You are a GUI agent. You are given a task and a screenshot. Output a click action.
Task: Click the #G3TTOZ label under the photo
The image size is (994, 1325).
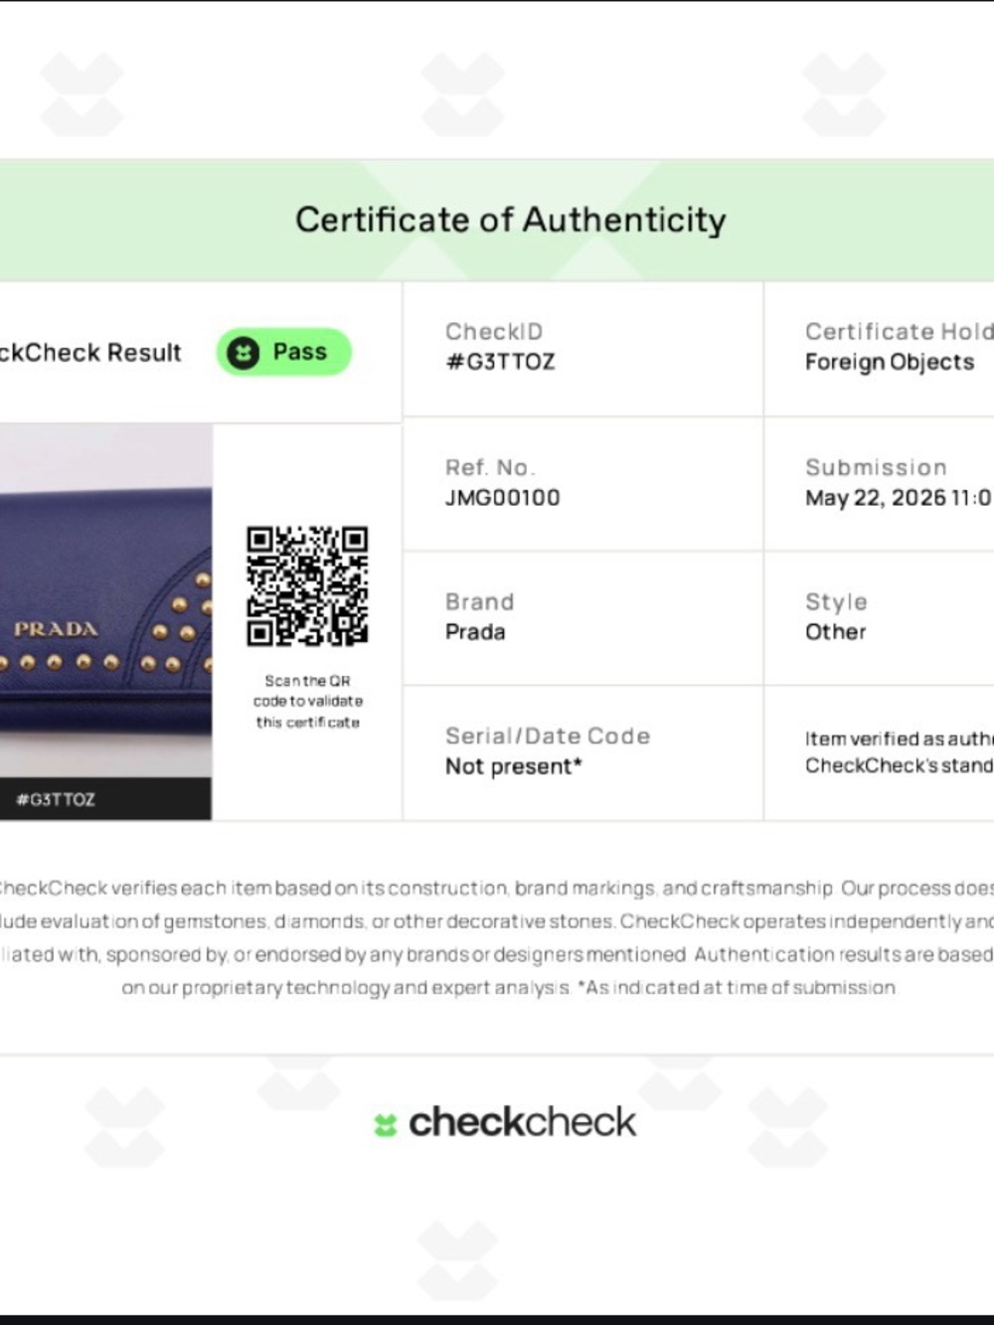coord(56,799)
